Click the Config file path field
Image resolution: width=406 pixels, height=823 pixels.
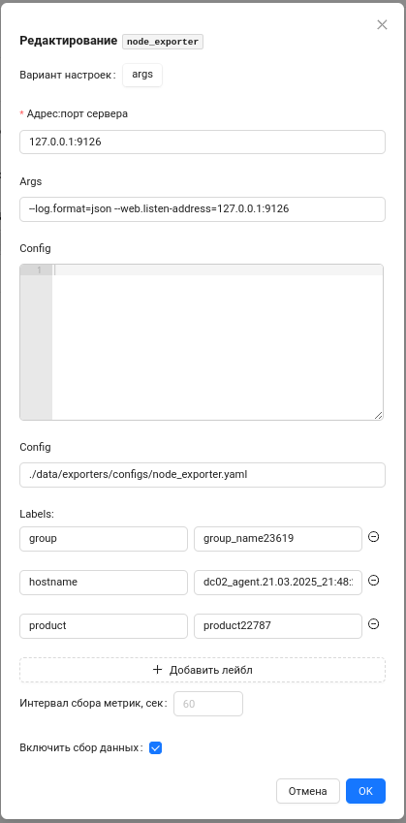click(203, 474)
